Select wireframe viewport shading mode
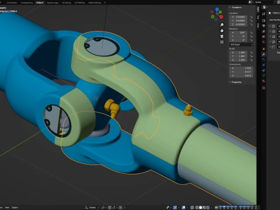The height and width of the screenshot is (210, 280). click(197, 208)
